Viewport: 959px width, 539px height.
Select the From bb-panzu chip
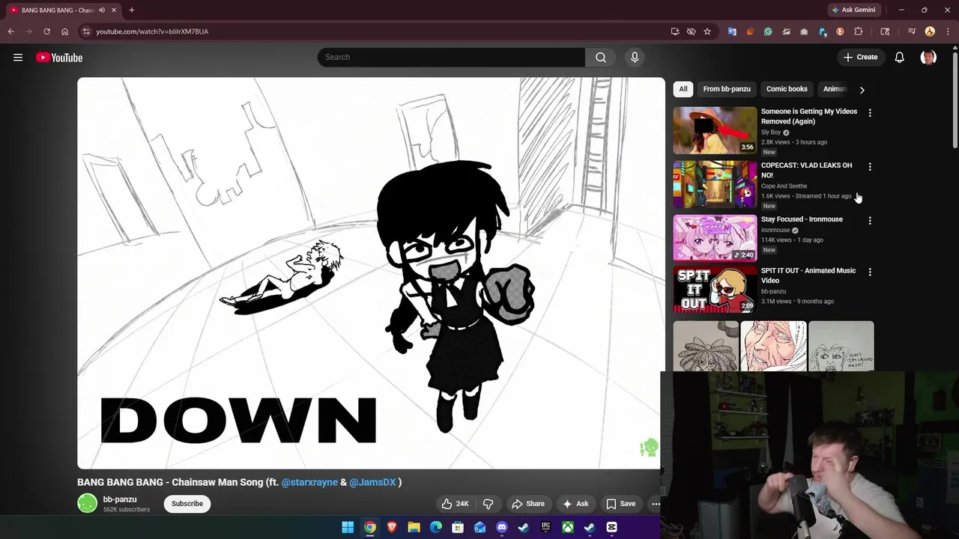pos(727,89)
